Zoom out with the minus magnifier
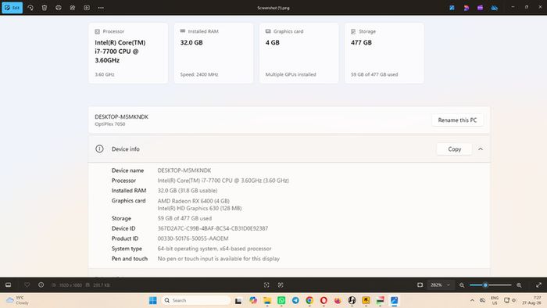This screenshot has width=547, height=308. click(462, 285)
